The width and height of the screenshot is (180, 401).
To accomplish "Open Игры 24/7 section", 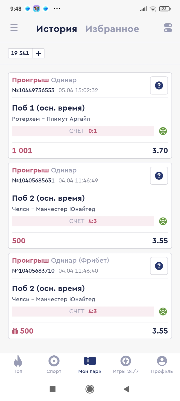I will 126,364.
